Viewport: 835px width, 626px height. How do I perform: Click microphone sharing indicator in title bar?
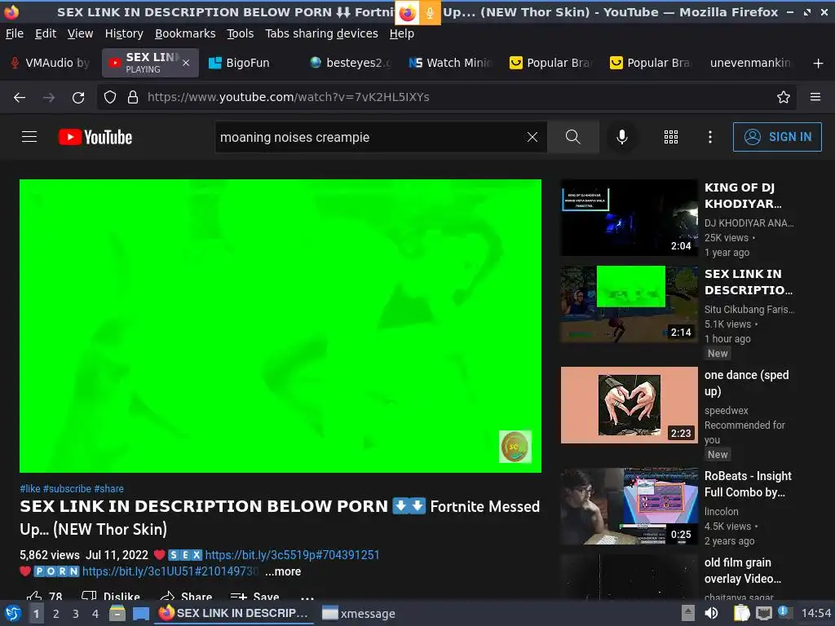pyautogui.click(x=430, y=13)
